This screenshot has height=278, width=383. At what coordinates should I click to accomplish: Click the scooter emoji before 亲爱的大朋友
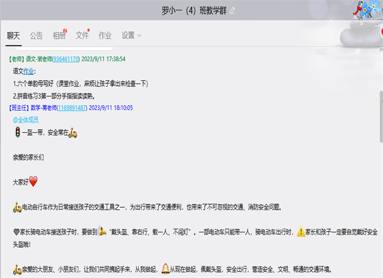(x=17, y=269)
